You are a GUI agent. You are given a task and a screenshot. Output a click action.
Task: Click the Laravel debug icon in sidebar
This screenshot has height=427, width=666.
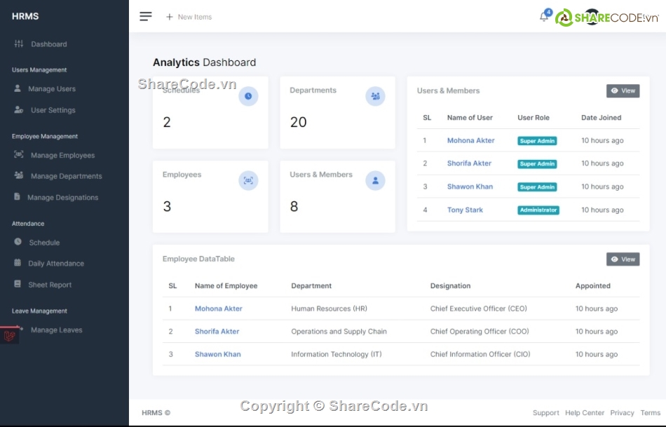10,336
